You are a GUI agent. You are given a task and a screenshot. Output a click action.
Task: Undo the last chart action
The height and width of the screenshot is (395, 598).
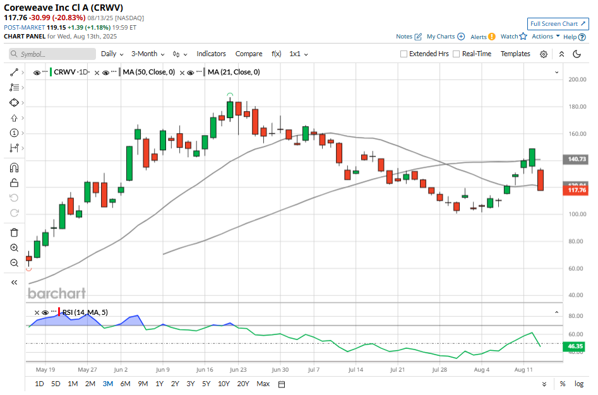[14, 197]
